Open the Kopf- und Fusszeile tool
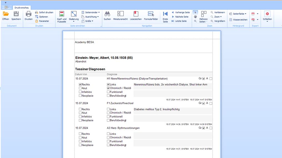Viewport: 282px width, 158px height. click(62, 14)
